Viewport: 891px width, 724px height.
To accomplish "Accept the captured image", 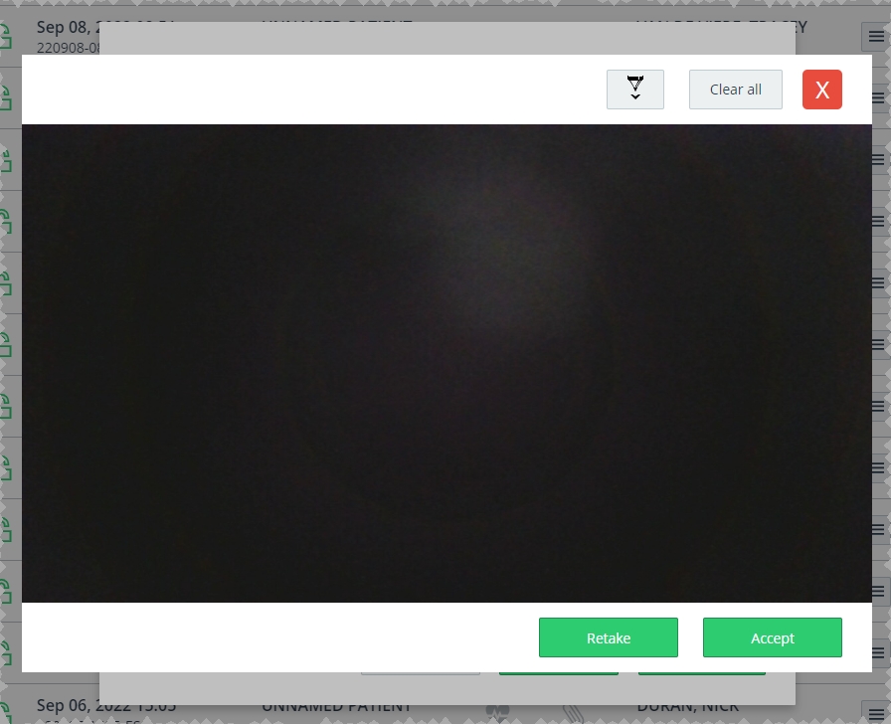I will coord(773,637).
